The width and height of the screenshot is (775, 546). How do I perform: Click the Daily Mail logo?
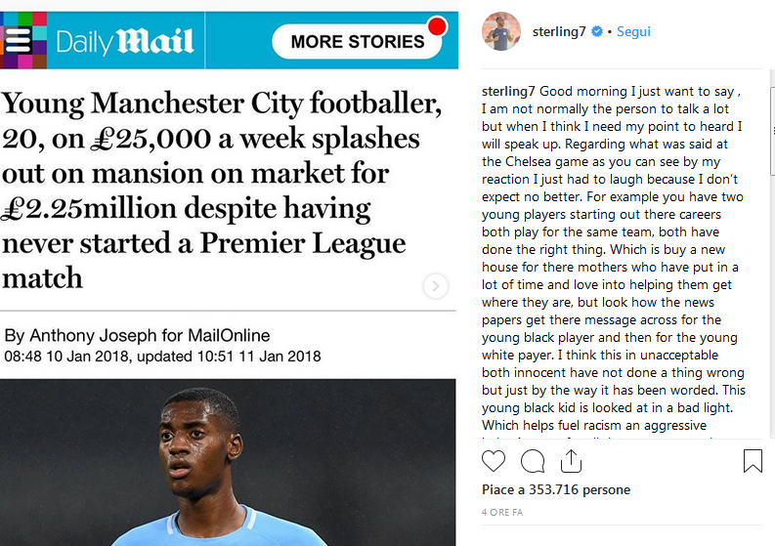coord(124,41)
